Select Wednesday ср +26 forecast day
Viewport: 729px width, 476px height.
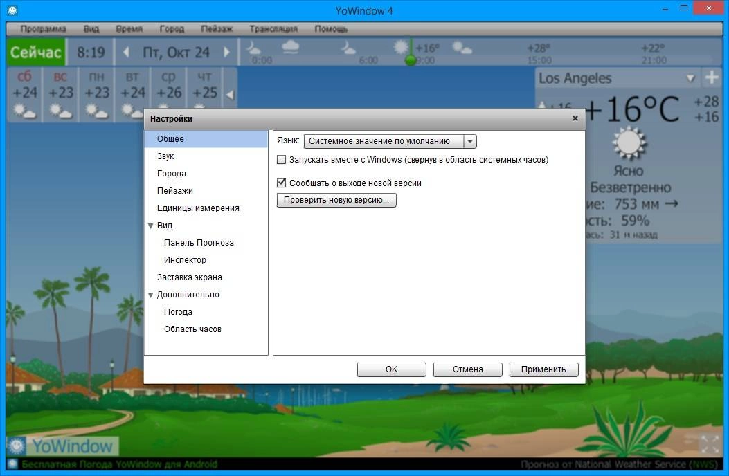pyautogui.click(x=168, y=87)
